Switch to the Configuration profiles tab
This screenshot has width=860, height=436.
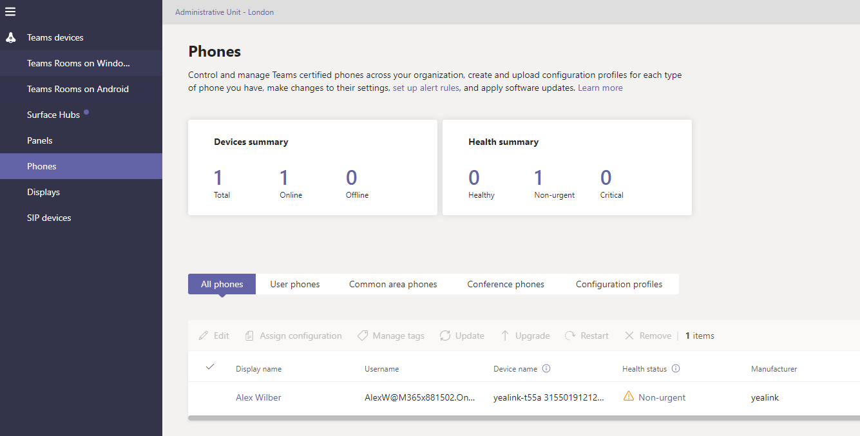tap(619, 284)
